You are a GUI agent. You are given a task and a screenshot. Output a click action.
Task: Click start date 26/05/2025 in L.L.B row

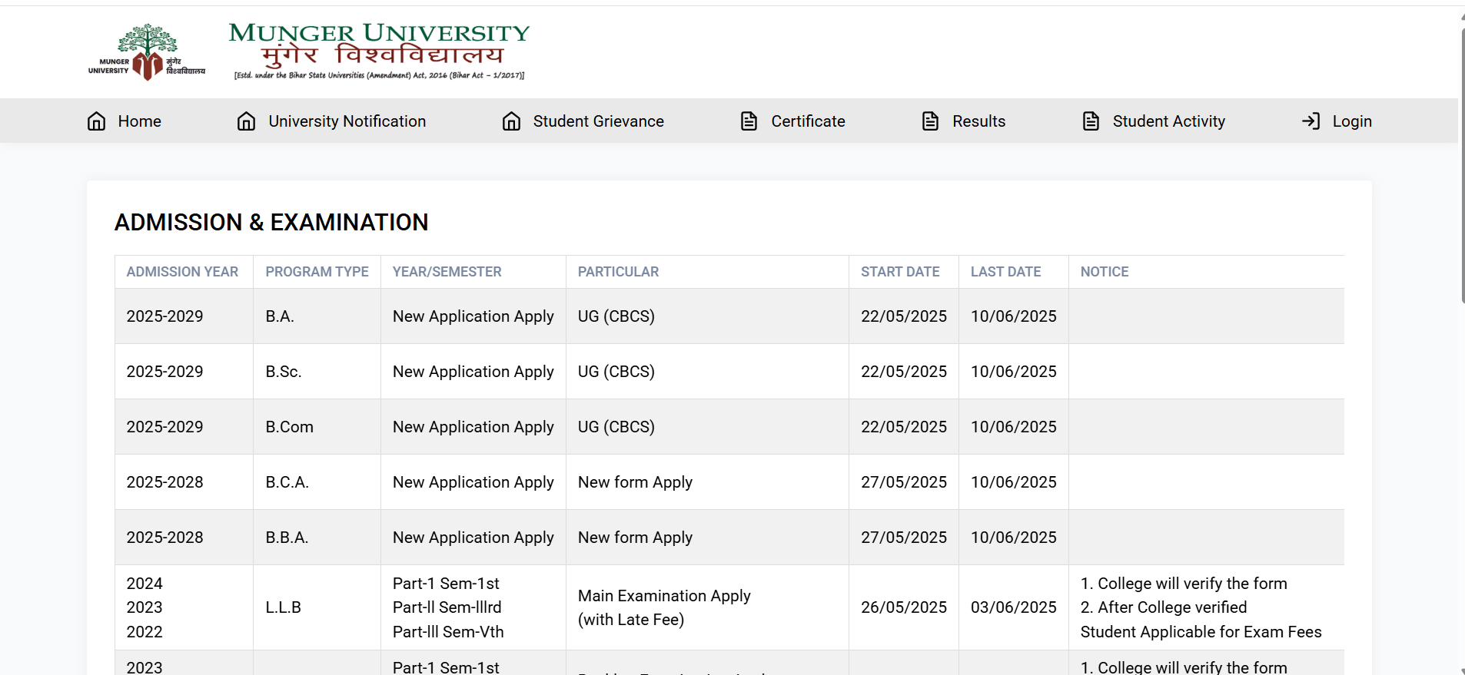pyautogui.click(x=904, y=607)
